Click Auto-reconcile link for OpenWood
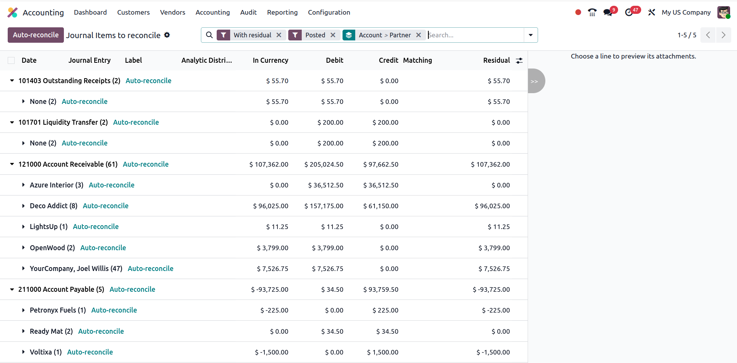 tap(103, 248)
